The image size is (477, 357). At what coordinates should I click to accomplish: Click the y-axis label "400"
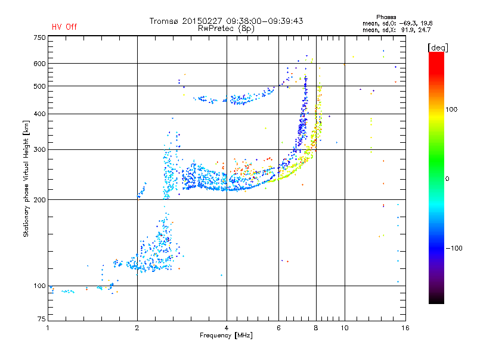[39, 114]
